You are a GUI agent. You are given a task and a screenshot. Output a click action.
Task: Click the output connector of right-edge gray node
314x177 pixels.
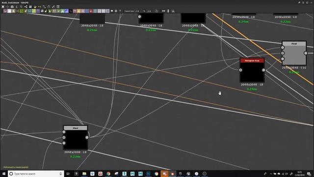[x=306, y=53]
